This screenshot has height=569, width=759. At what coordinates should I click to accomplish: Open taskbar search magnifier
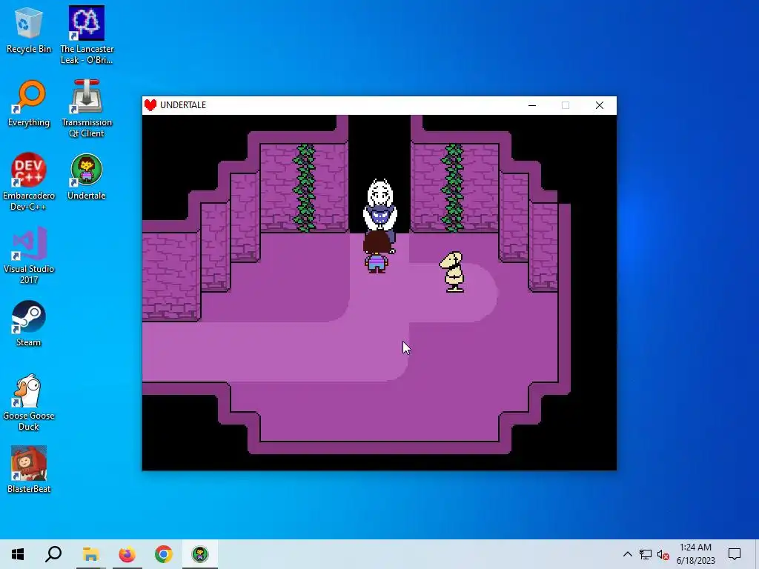[x=53, y=554]
